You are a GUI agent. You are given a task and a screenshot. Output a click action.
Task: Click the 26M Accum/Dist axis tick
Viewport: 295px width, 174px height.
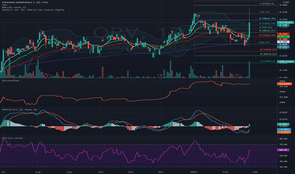(x=282, y=81)
